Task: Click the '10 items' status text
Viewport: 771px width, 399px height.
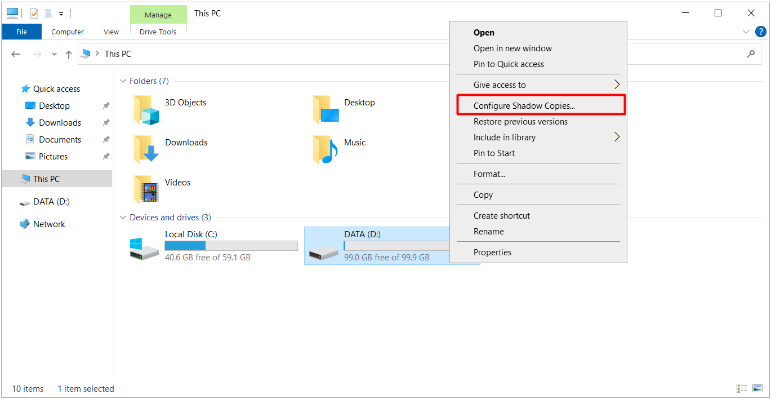Action: [28, 389]
